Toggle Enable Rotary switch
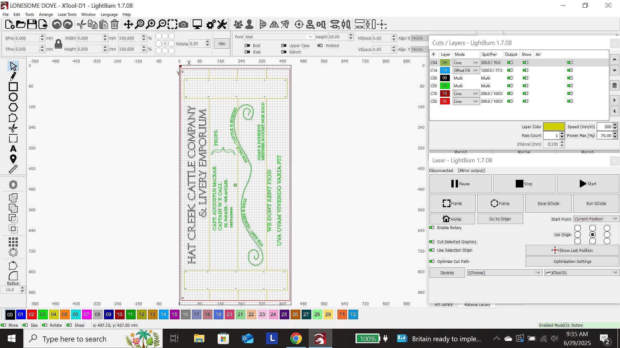The height and width of the screenshot is (348, 620). 432,228
